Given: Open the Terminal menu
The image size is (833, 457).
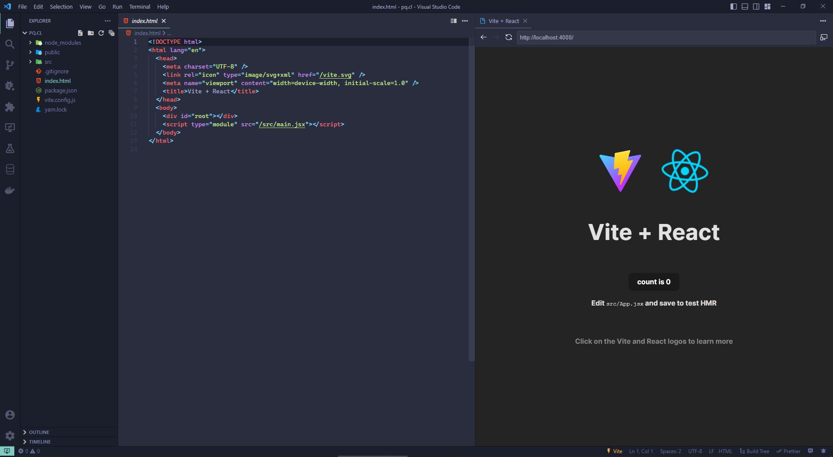Looking at the screenshot, I should point(139,7).
